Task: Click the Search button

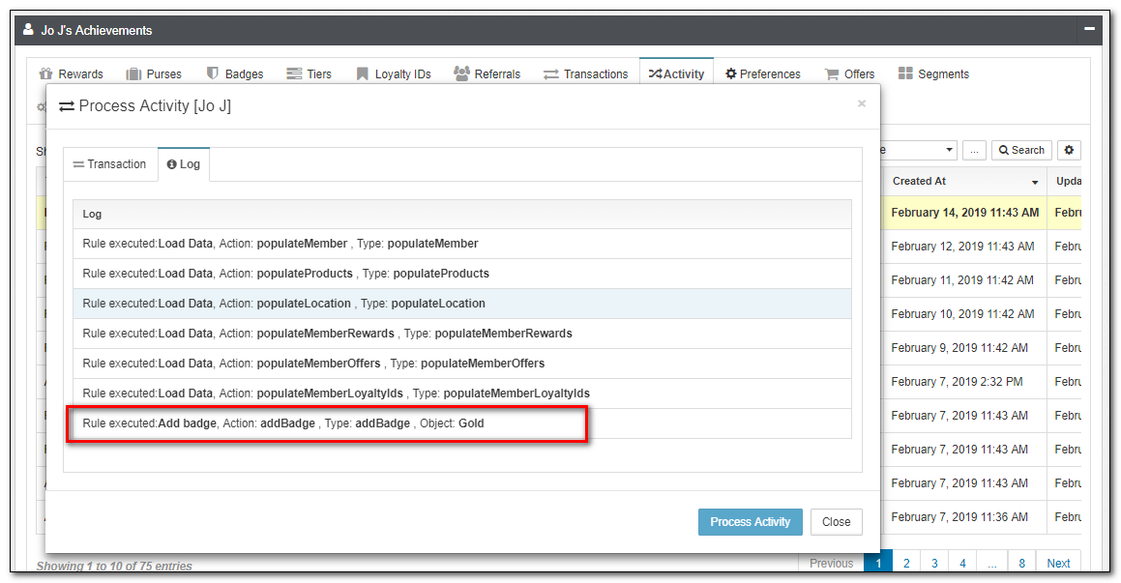Action: (x=1021, y=150)
